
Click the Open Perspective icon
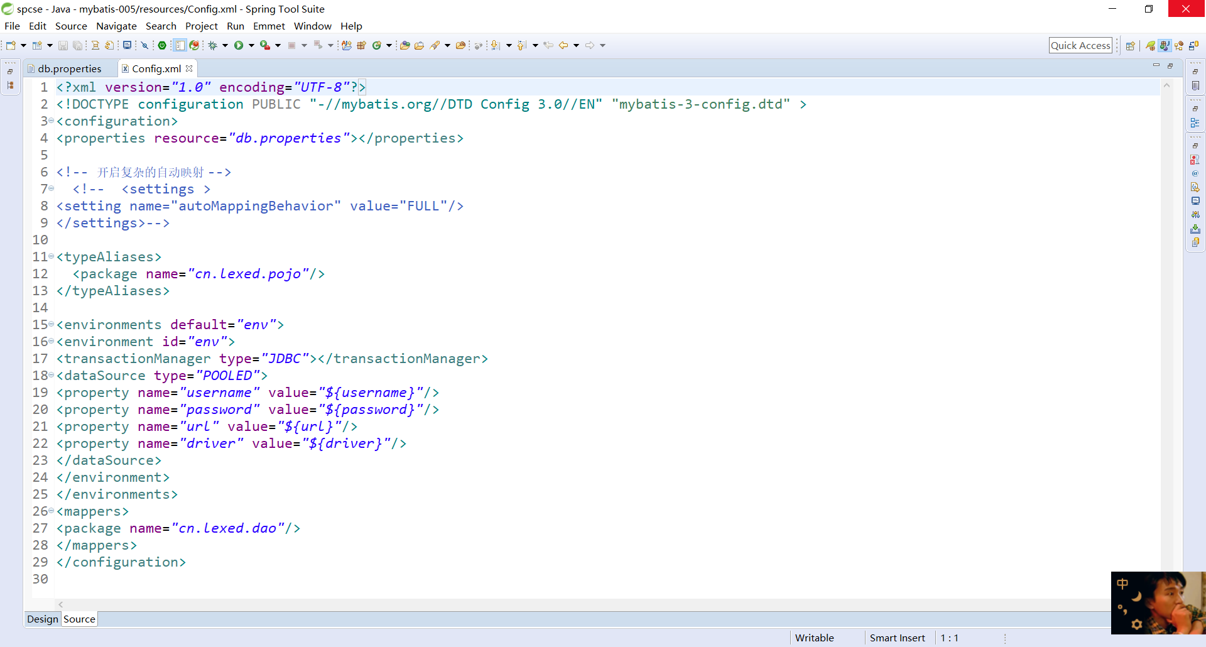[x=1131, y=45]
